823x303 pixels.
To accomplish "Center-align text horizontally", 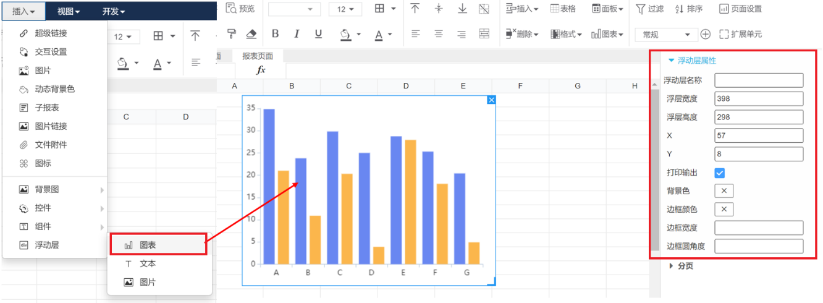I will [x=439, y=34].
